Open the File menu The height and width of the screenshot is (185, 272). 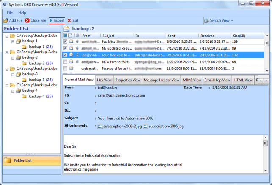click(10, 13)
